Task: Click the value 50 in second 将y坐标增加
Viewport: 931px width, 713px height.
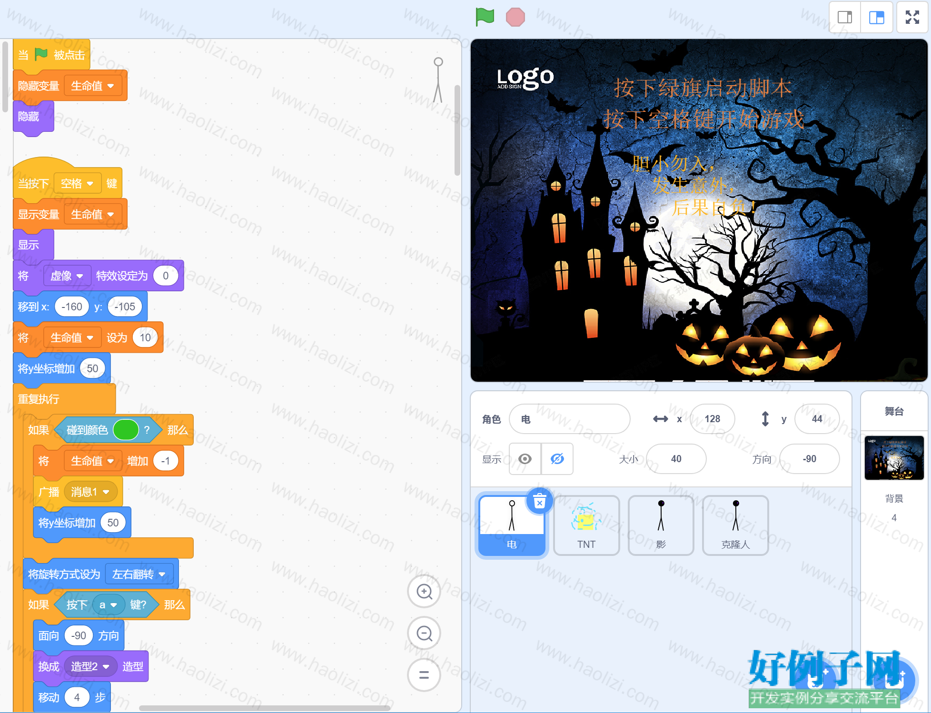Action: (x=113, y=523)
